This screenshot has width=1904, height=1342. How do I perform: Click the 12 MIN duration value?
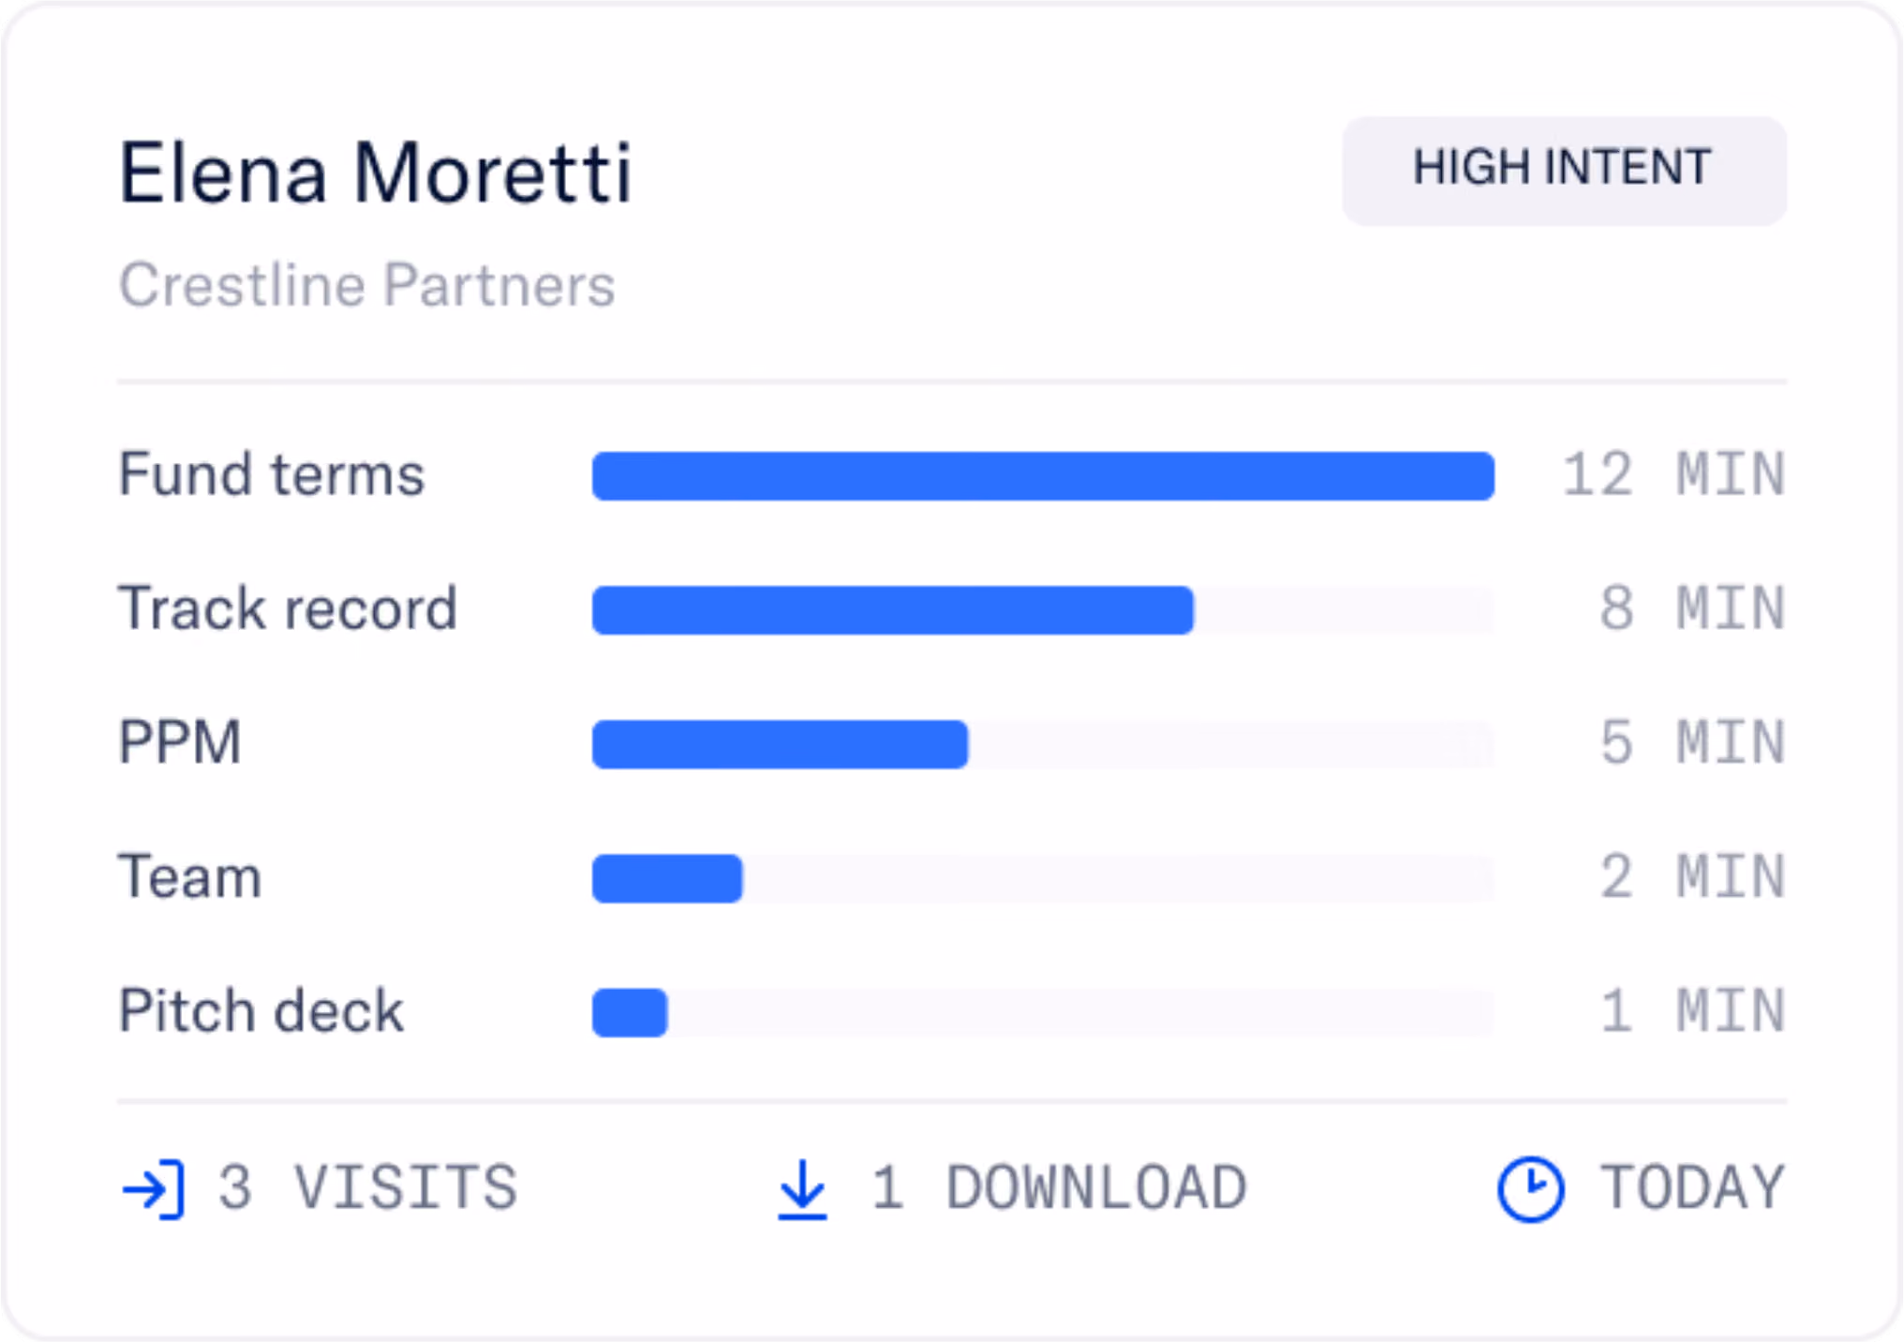1674,474
